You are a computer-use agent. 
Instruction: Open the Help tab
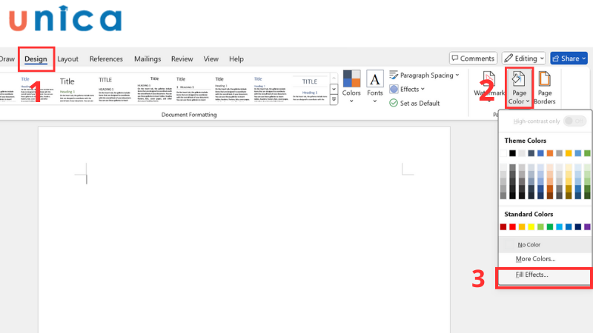236,59
